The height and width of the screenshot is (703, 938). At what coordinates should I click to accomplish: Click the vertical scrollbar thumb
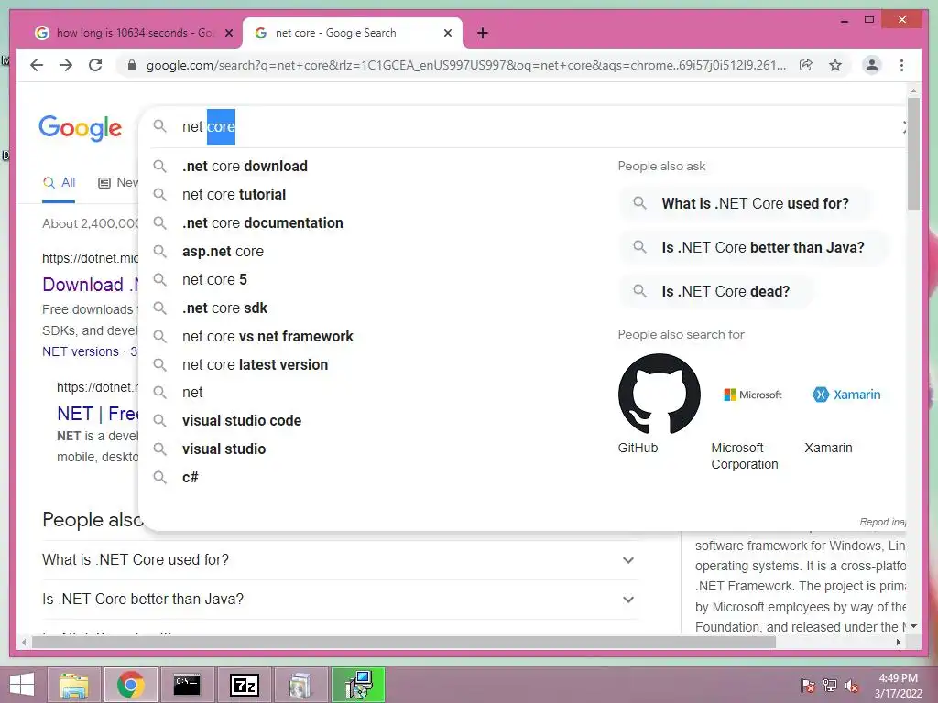[x=913, y=154]
